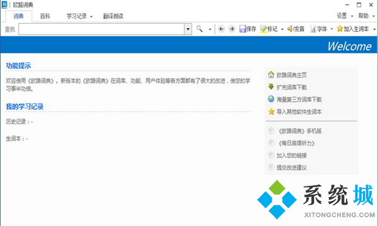
Task: Maximize the 欧路词典 window
Action: [x=359, y=5]
